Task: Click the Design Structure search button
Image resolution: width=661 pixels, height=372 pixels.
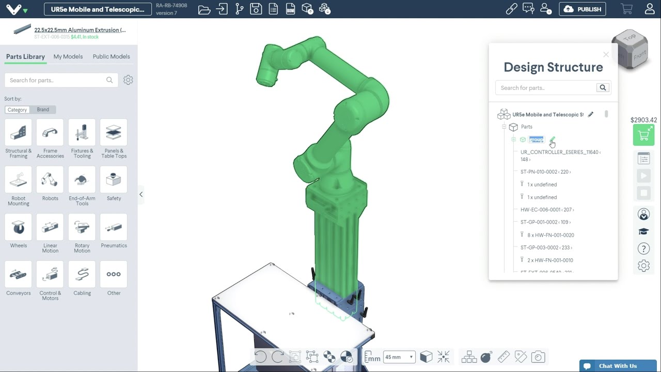Action: pos(603,88)
